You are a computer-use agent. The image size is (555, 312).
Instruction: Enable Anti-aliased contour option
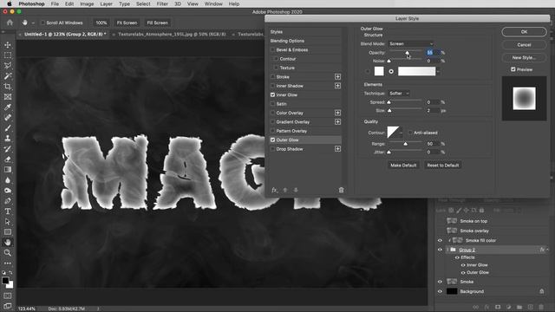[x=410, y=133]
